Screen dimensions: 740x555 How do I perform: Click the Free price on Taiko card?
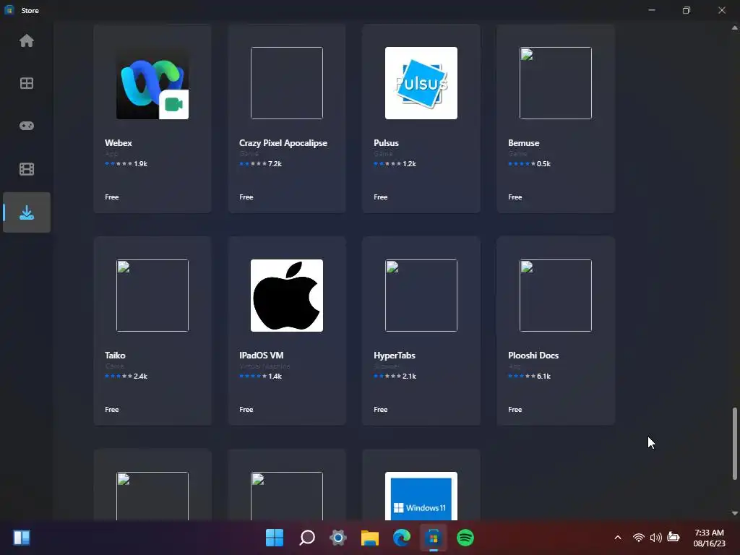click(111, 410)
